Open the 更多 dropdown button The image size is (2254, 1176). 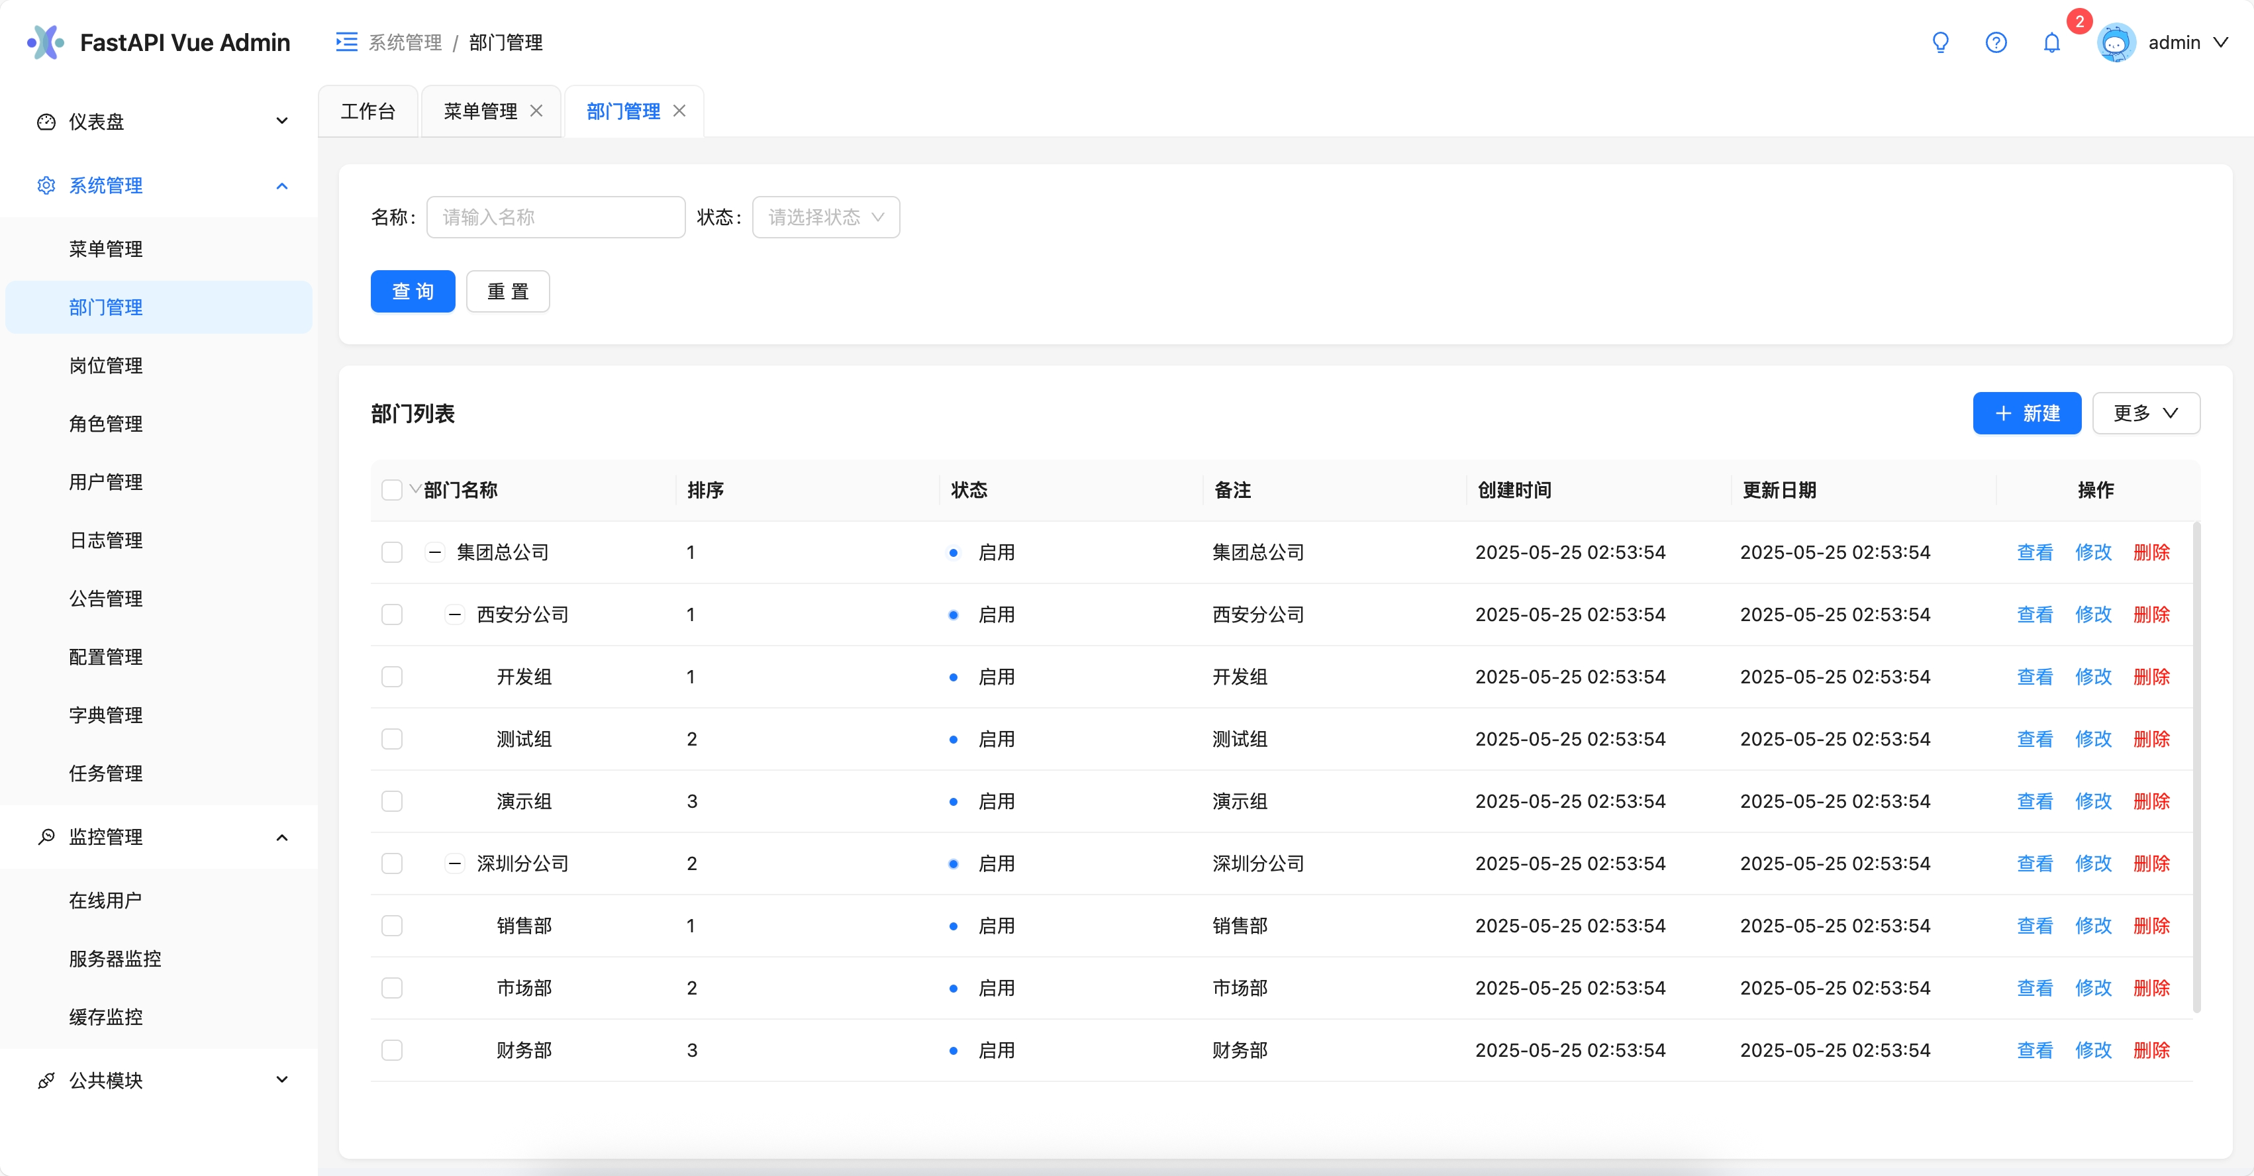pos(2145,413)
